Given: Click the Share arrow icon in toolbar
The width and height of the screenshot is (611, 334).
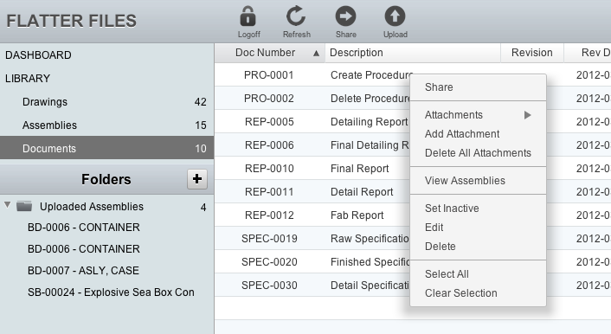Looking at the screenshot, I should (x=345, y=16).
